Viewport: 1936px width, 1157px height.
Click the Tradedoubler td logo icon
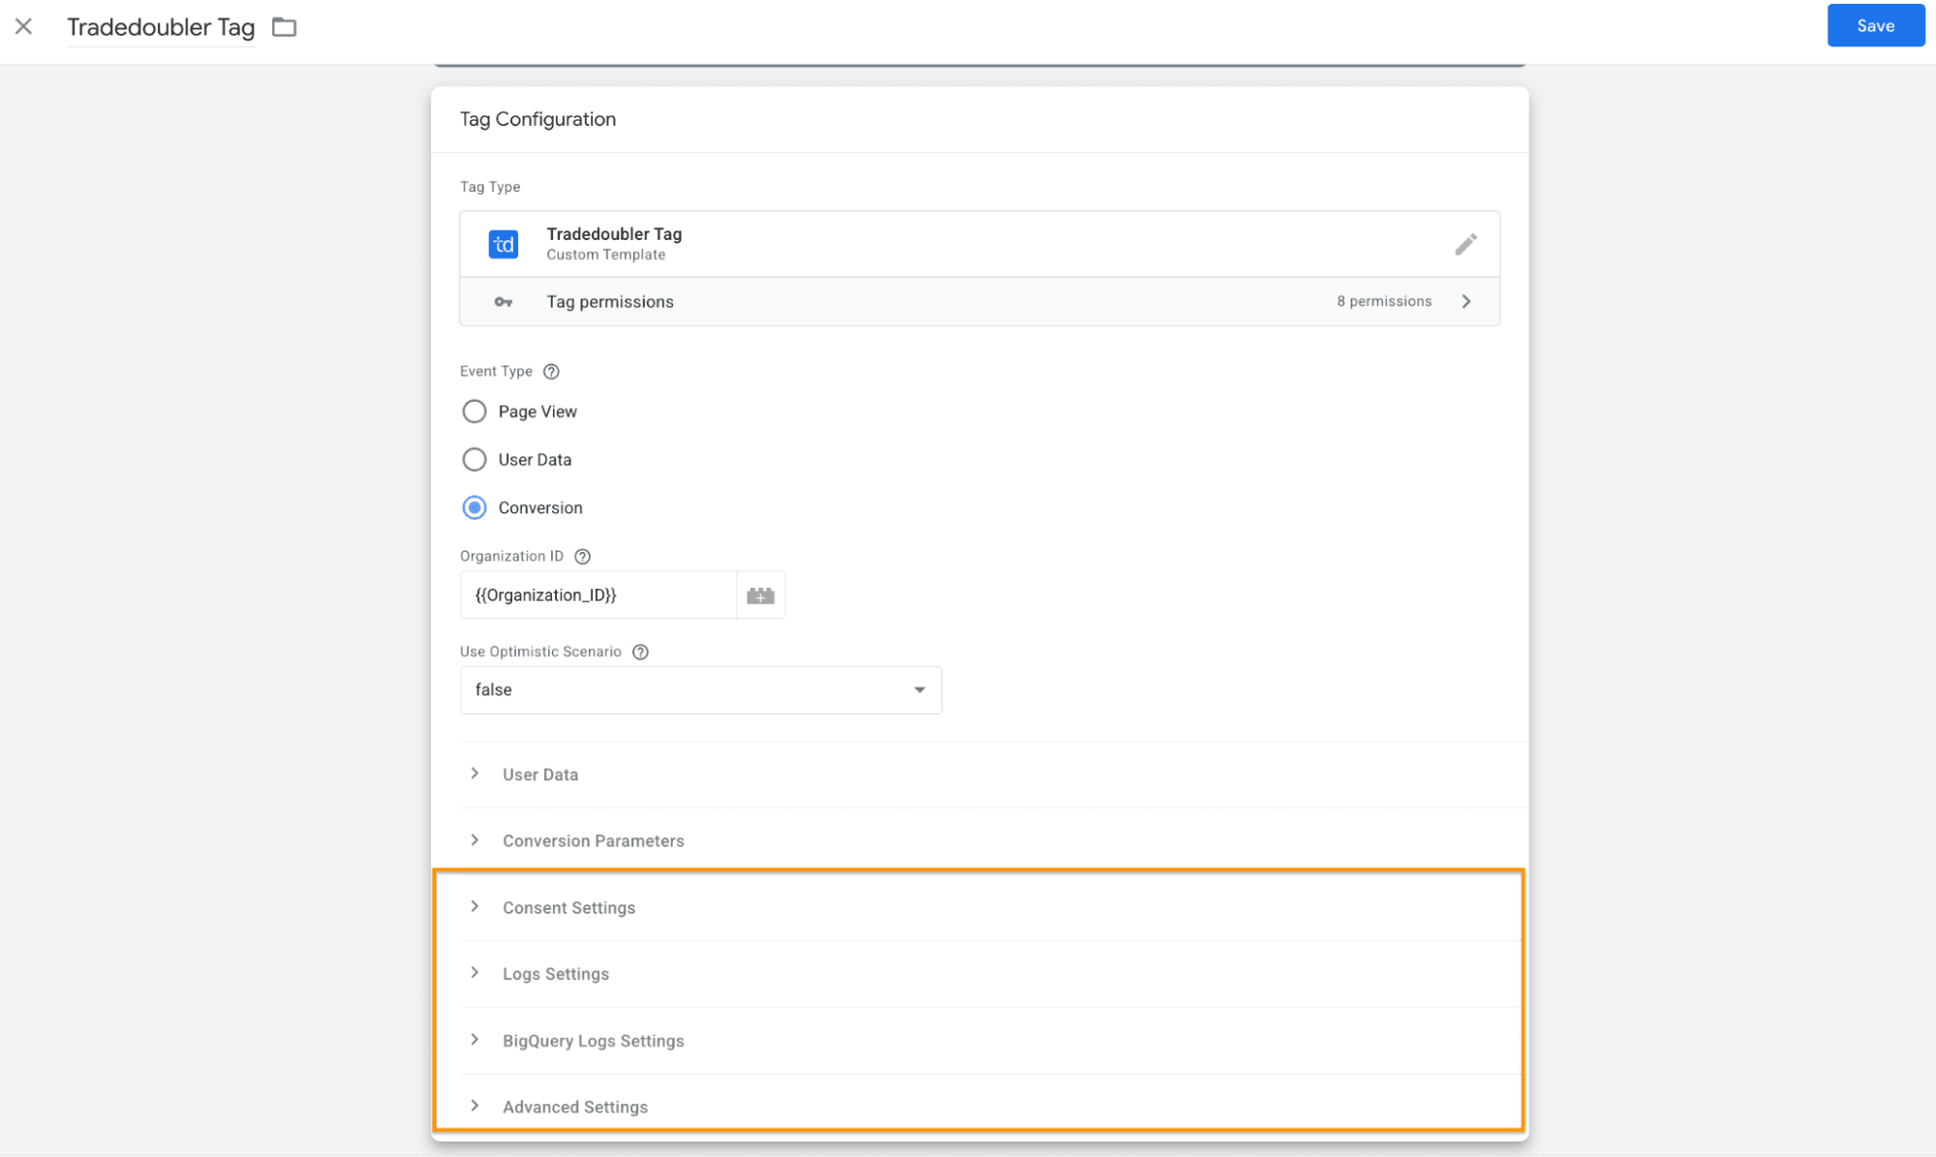(504, 244)
